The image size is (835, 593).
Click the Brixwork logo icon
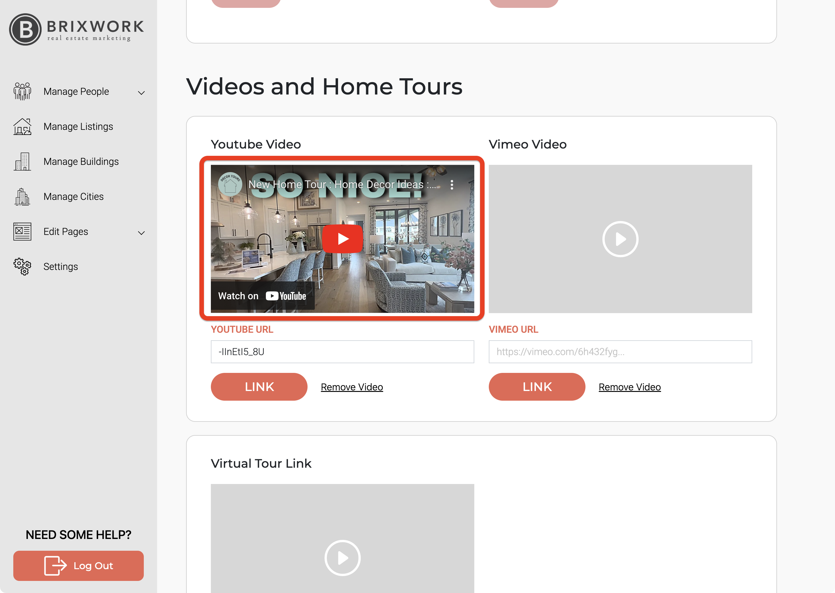(x=25, y=29)
